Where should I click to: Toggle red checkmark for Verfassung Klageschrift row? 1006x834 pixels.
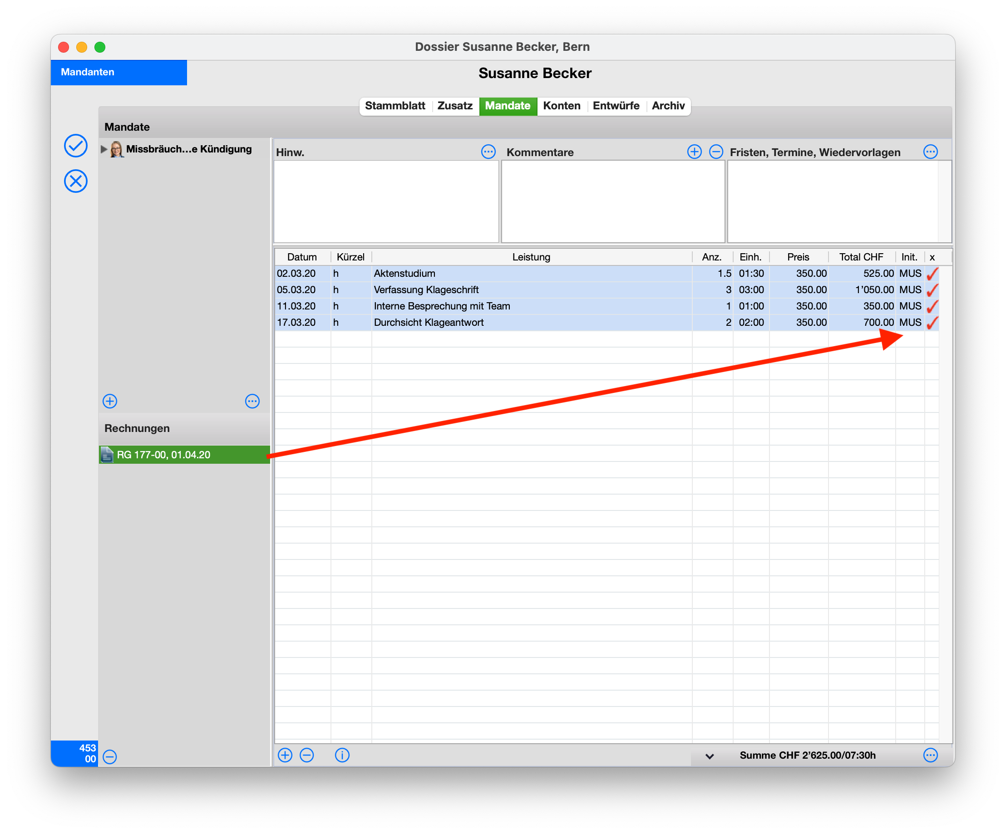pos(932,289)
